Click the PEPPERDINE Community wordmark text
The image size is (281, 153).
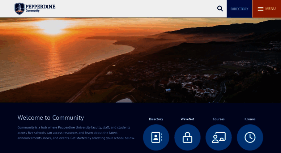40,8
